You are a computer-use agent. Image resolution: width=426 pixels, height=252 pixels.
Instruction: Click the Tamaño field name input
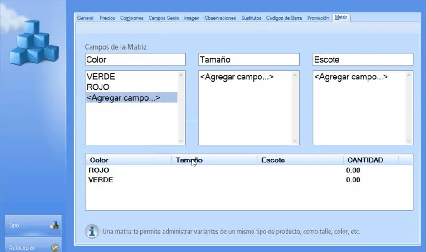pyautogui.click(x=249, y=59)
